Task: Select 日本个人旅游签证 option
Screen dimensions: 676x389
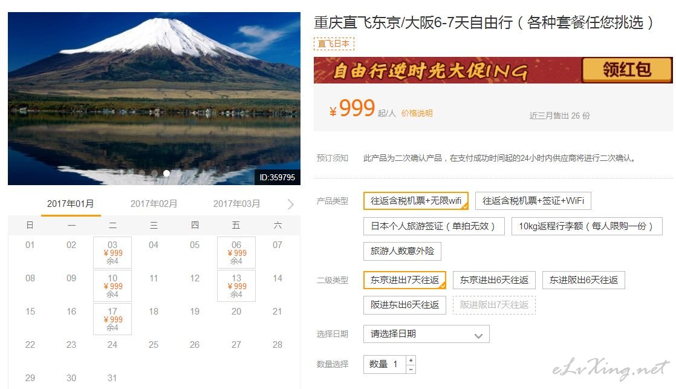Action: [434, 226]
